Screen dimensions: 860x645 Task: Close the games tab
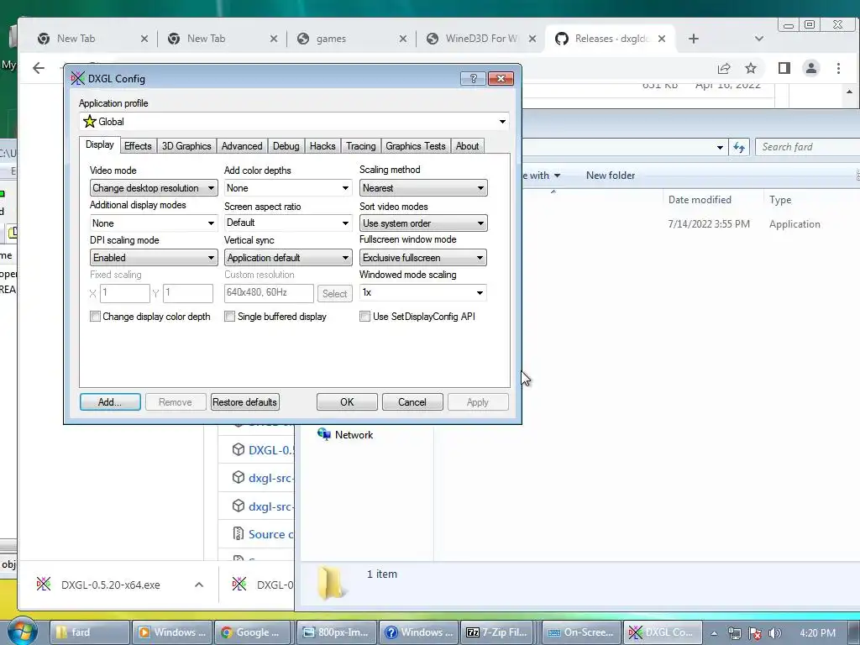coord(402,39)
